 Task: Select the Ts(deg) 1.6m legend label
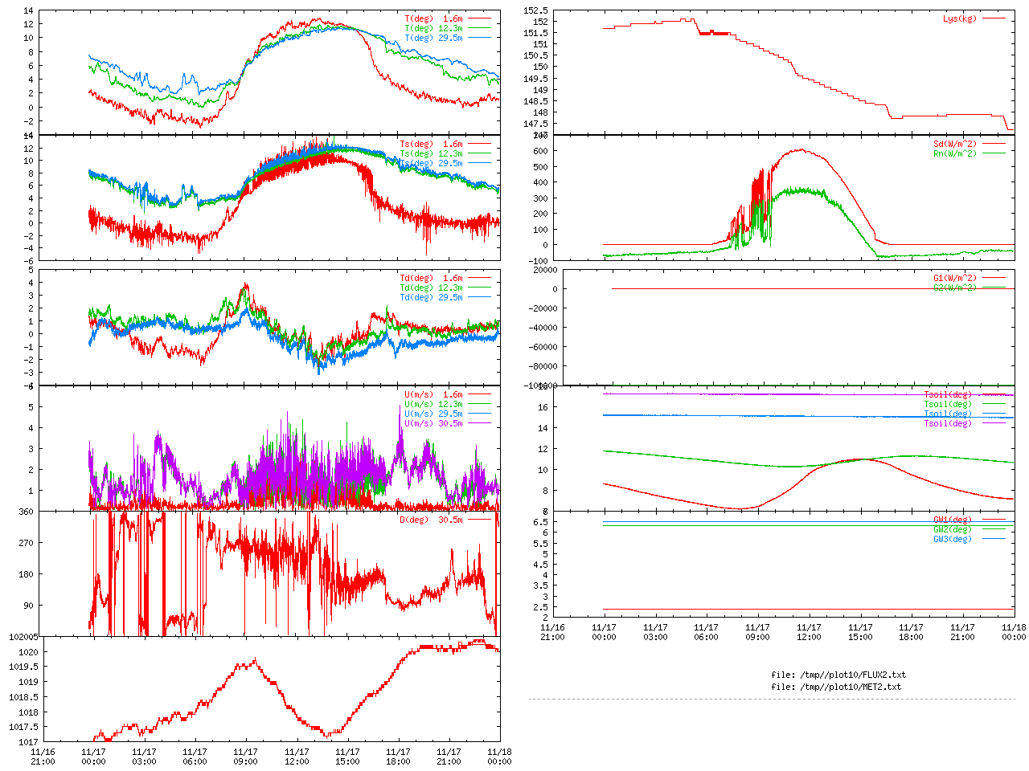tap(431, 145)
